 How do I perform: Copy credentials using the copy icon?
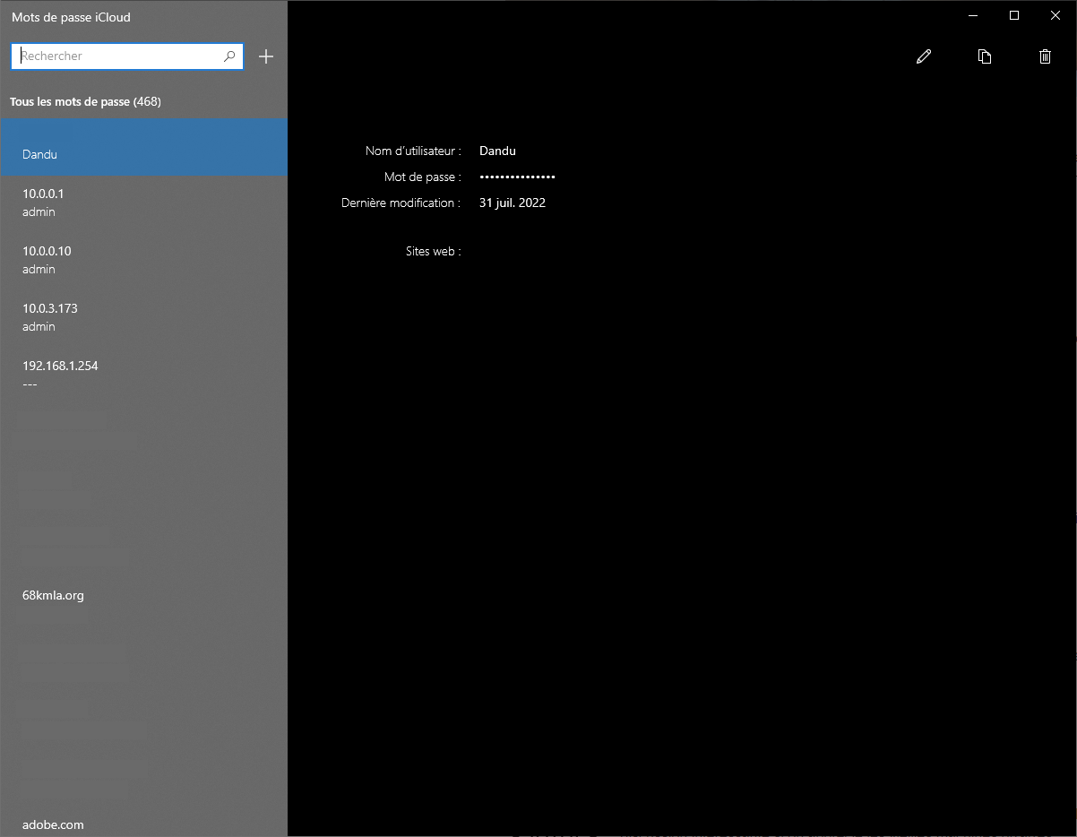click(985, 56)
